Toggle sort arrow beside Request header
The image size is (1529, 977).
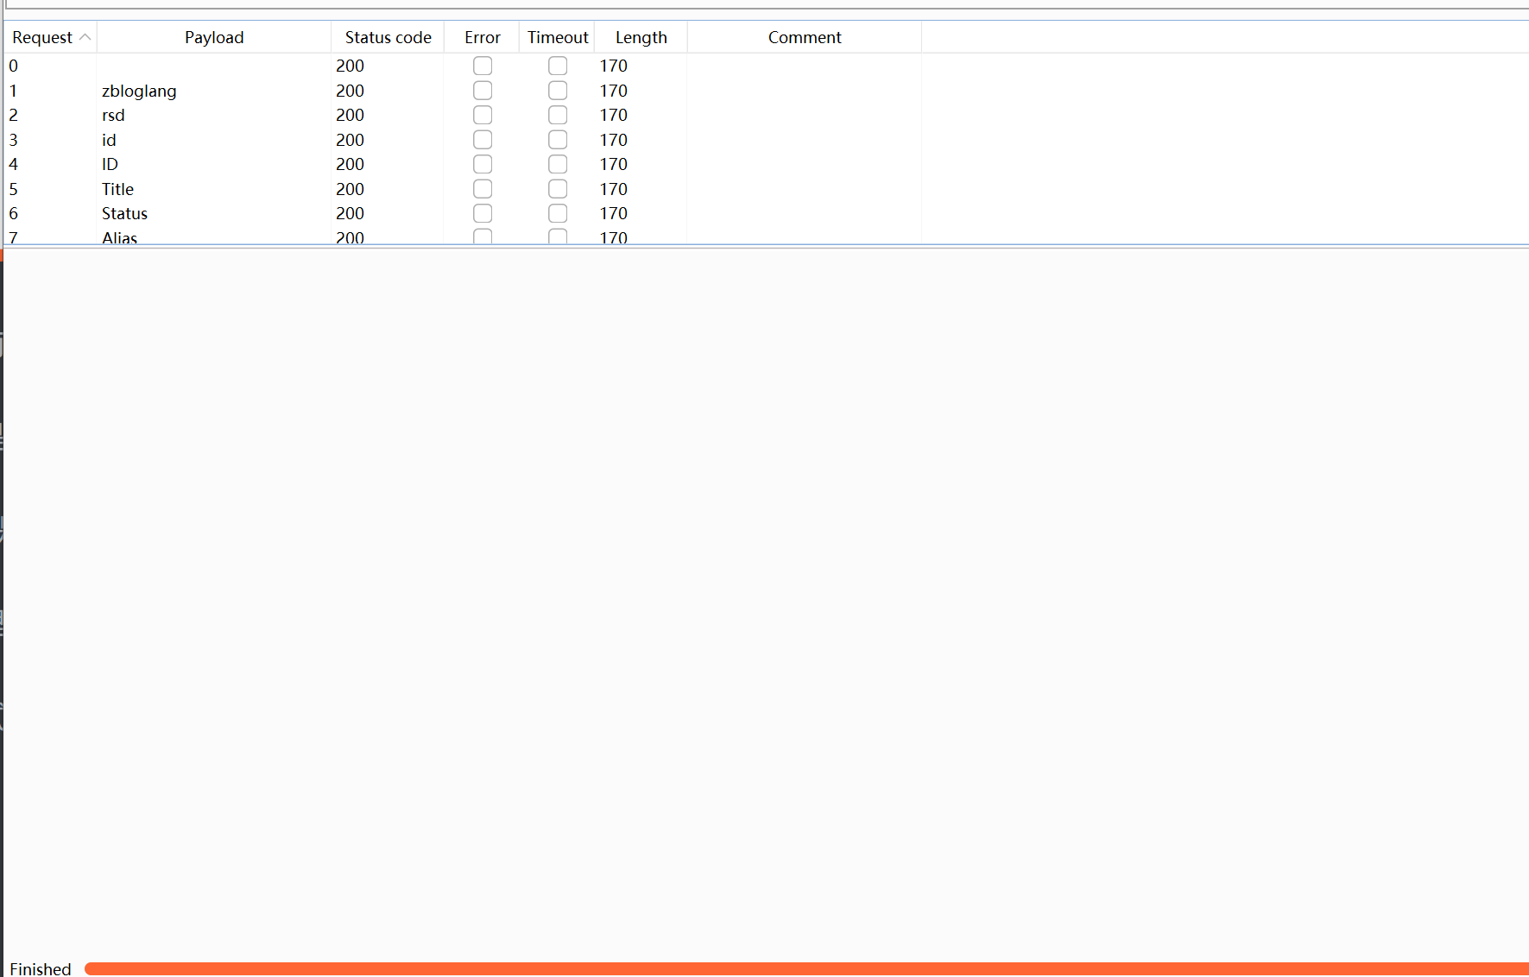(85, 37)
